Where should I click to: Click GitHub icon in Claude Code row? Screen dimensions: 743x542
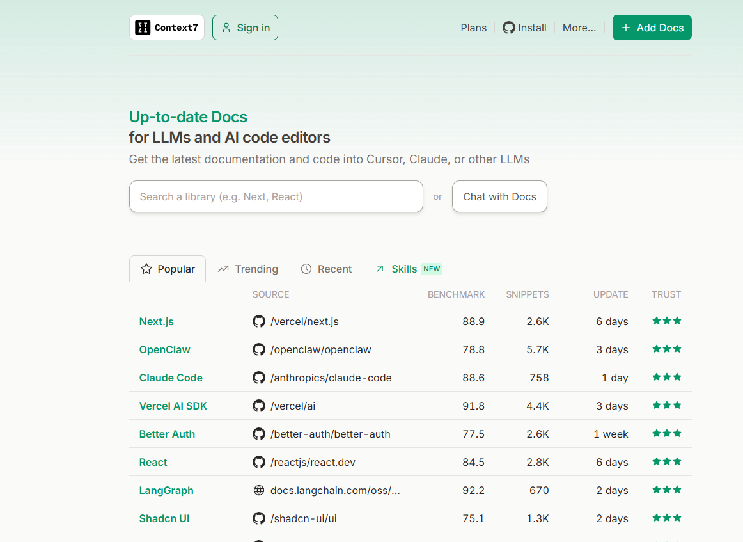[259, 378]
